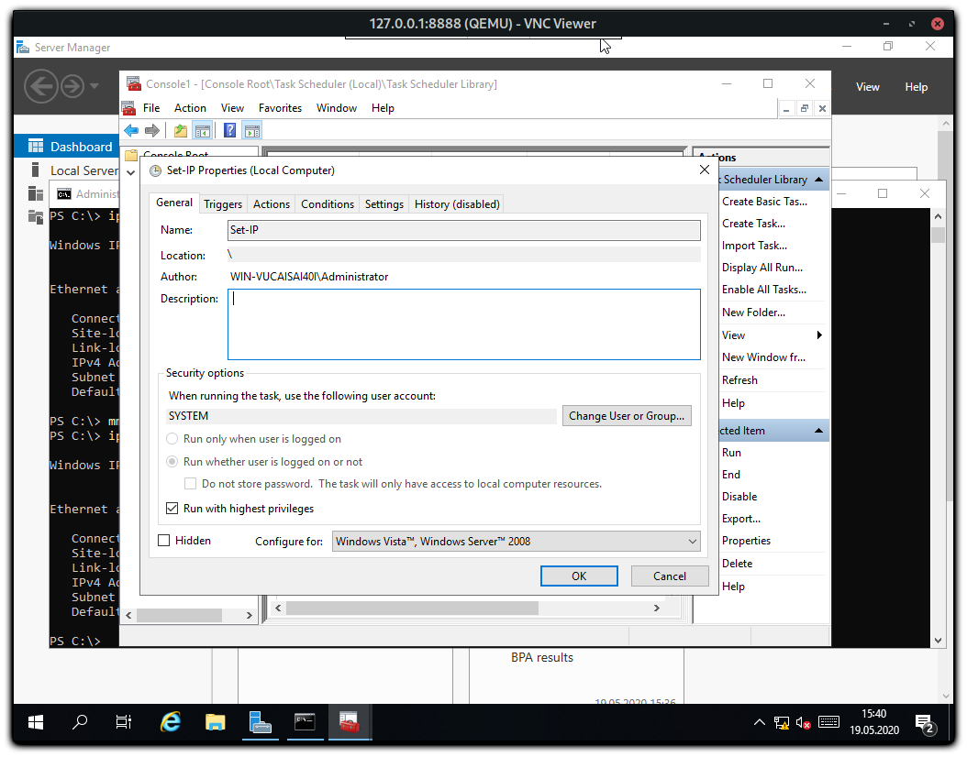This screenshot has width=967, height=757.
Task: Toggle Run with highest privileges checkbox
Action: [x=172, y=509]
